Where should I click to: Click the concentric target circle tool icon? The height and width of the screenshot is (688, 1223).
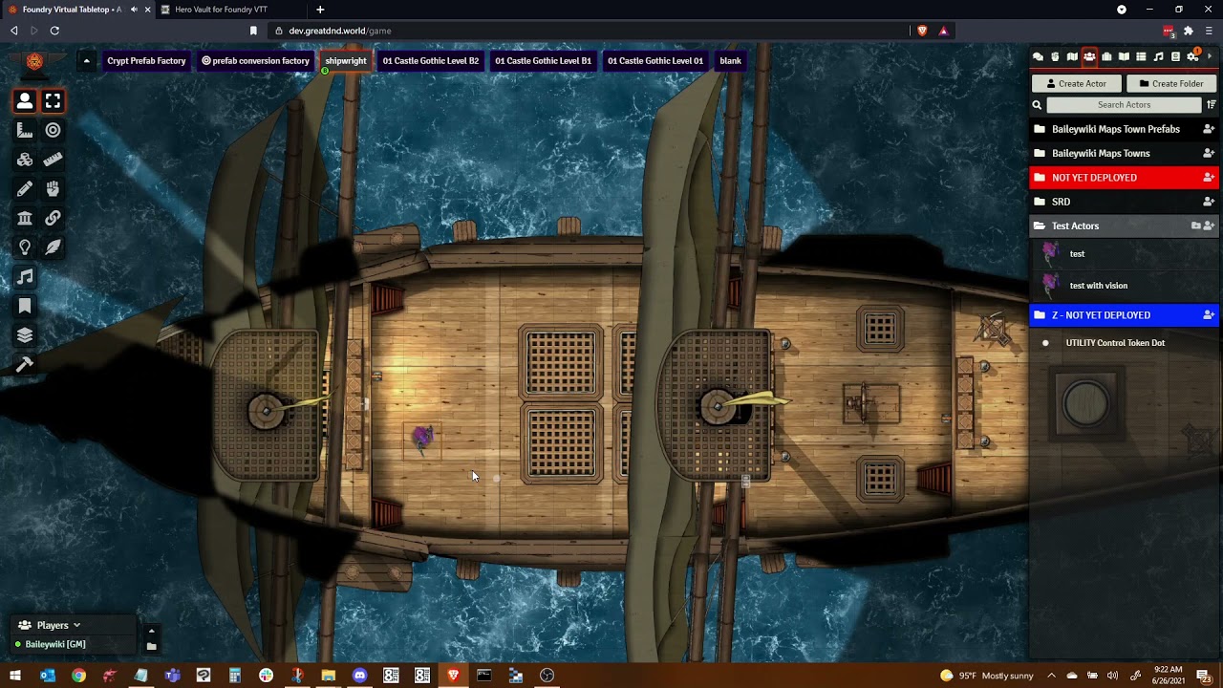(x=53, y=130)
